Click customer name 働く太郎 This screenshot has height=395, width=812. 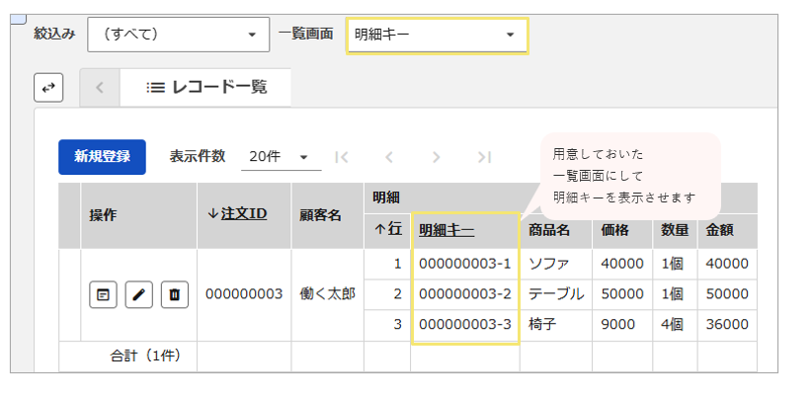click(327, 294)
